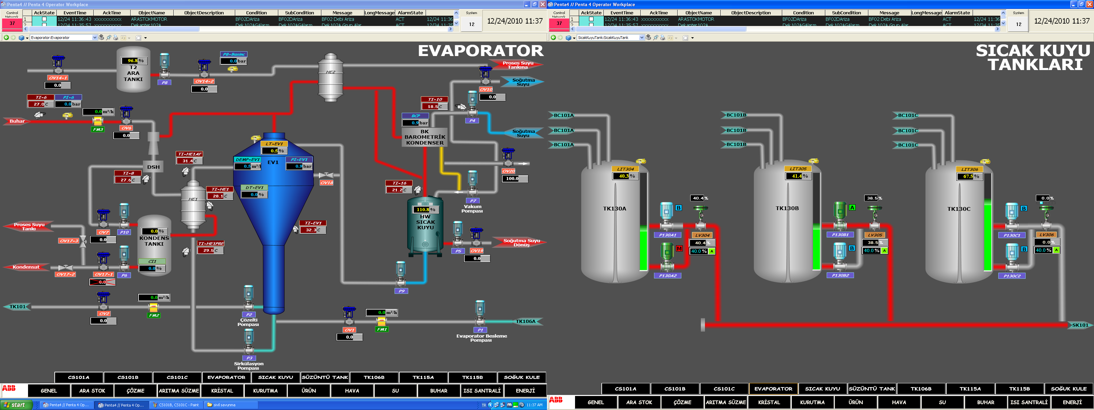Open arrow beside blue cube, left toolbar

27,38
